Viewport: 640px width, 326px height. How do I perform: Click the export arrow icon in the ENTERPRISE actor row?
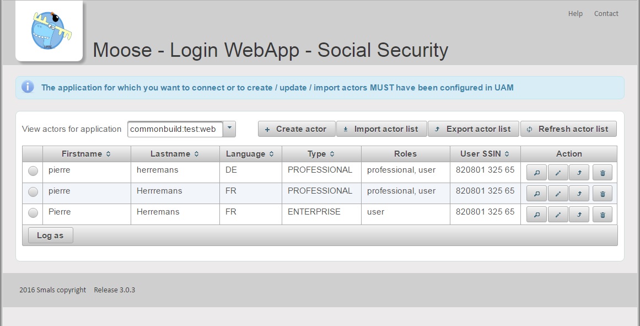coord(579,215)
